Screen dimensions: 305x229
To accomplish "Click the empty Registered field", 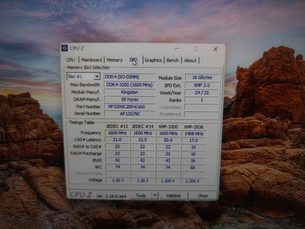I will 201,114.
